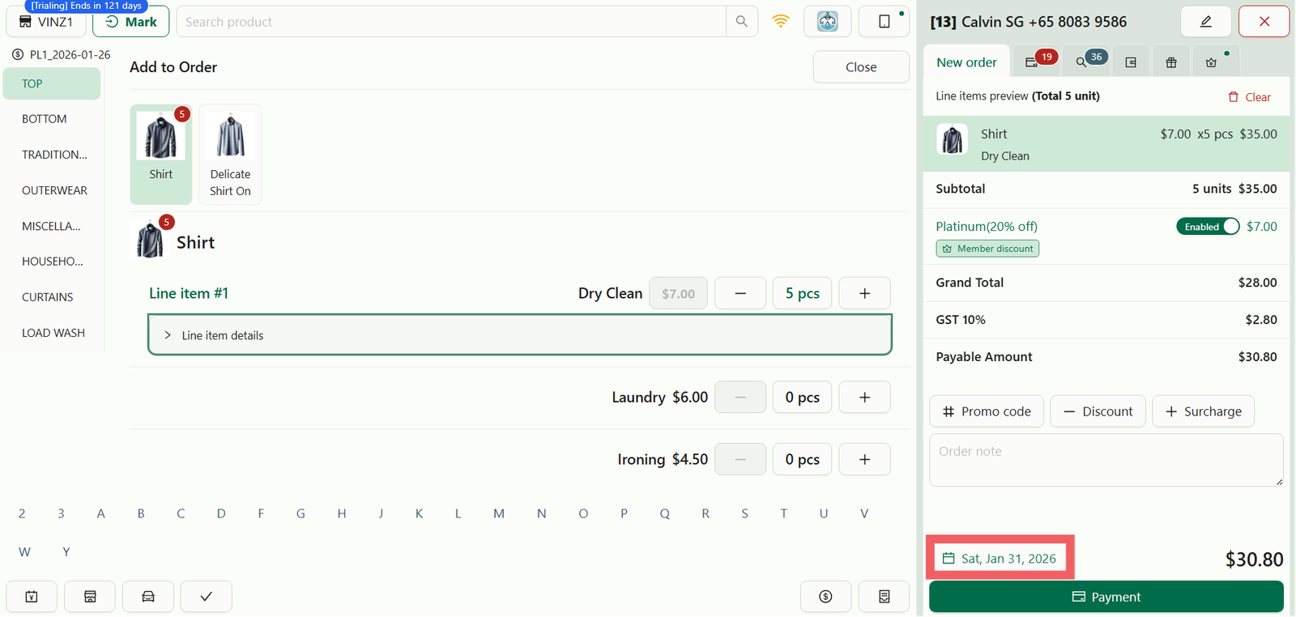Select the CURTAINS category
Screen dimensions: 1296x617
click(x=52, y=297)
